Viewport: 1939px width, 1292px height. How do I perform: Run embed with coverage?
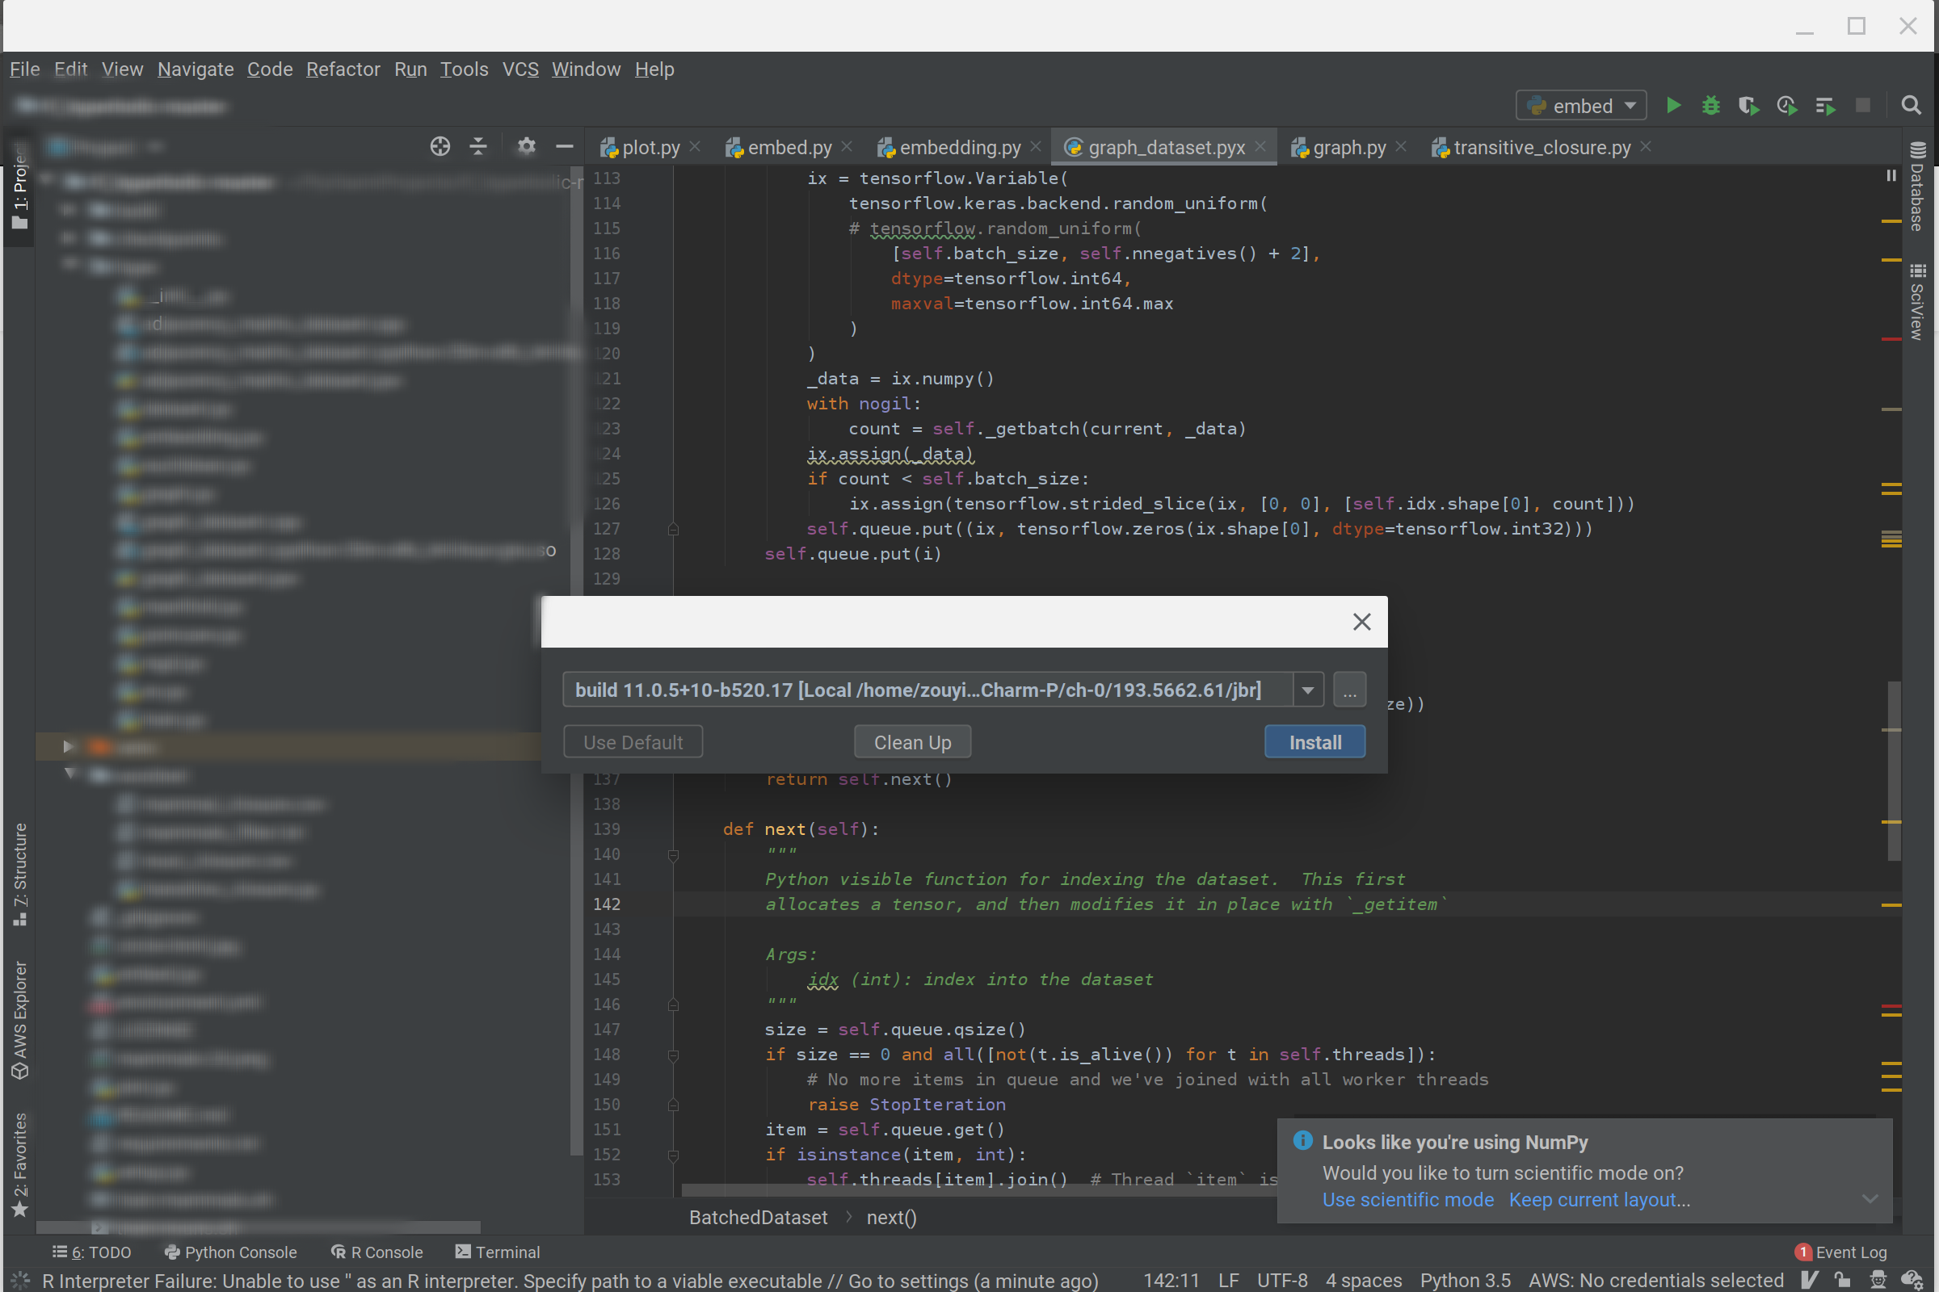1748,106
